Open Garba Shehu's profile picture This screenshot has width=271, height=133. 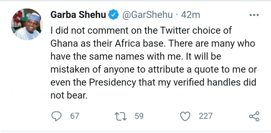pyautogui.click(x=27, y=24)
